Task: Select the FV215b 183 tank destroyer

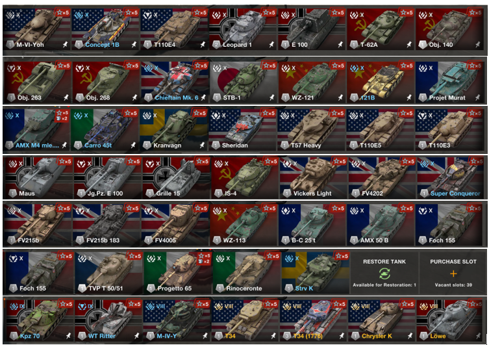Action: [106, 225]
